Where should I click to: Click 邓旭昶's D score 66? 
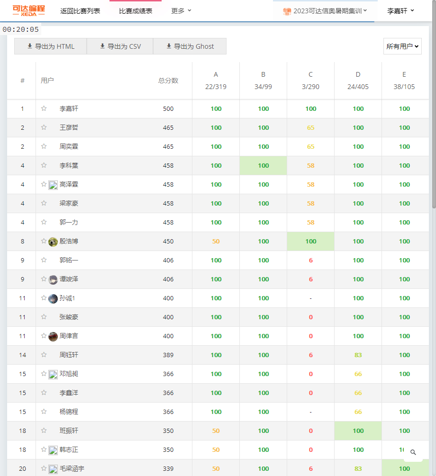point(358,374)
